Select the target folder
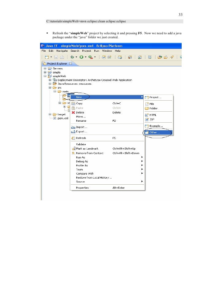This screenshot has height=288, width=223. pos(59,114)
